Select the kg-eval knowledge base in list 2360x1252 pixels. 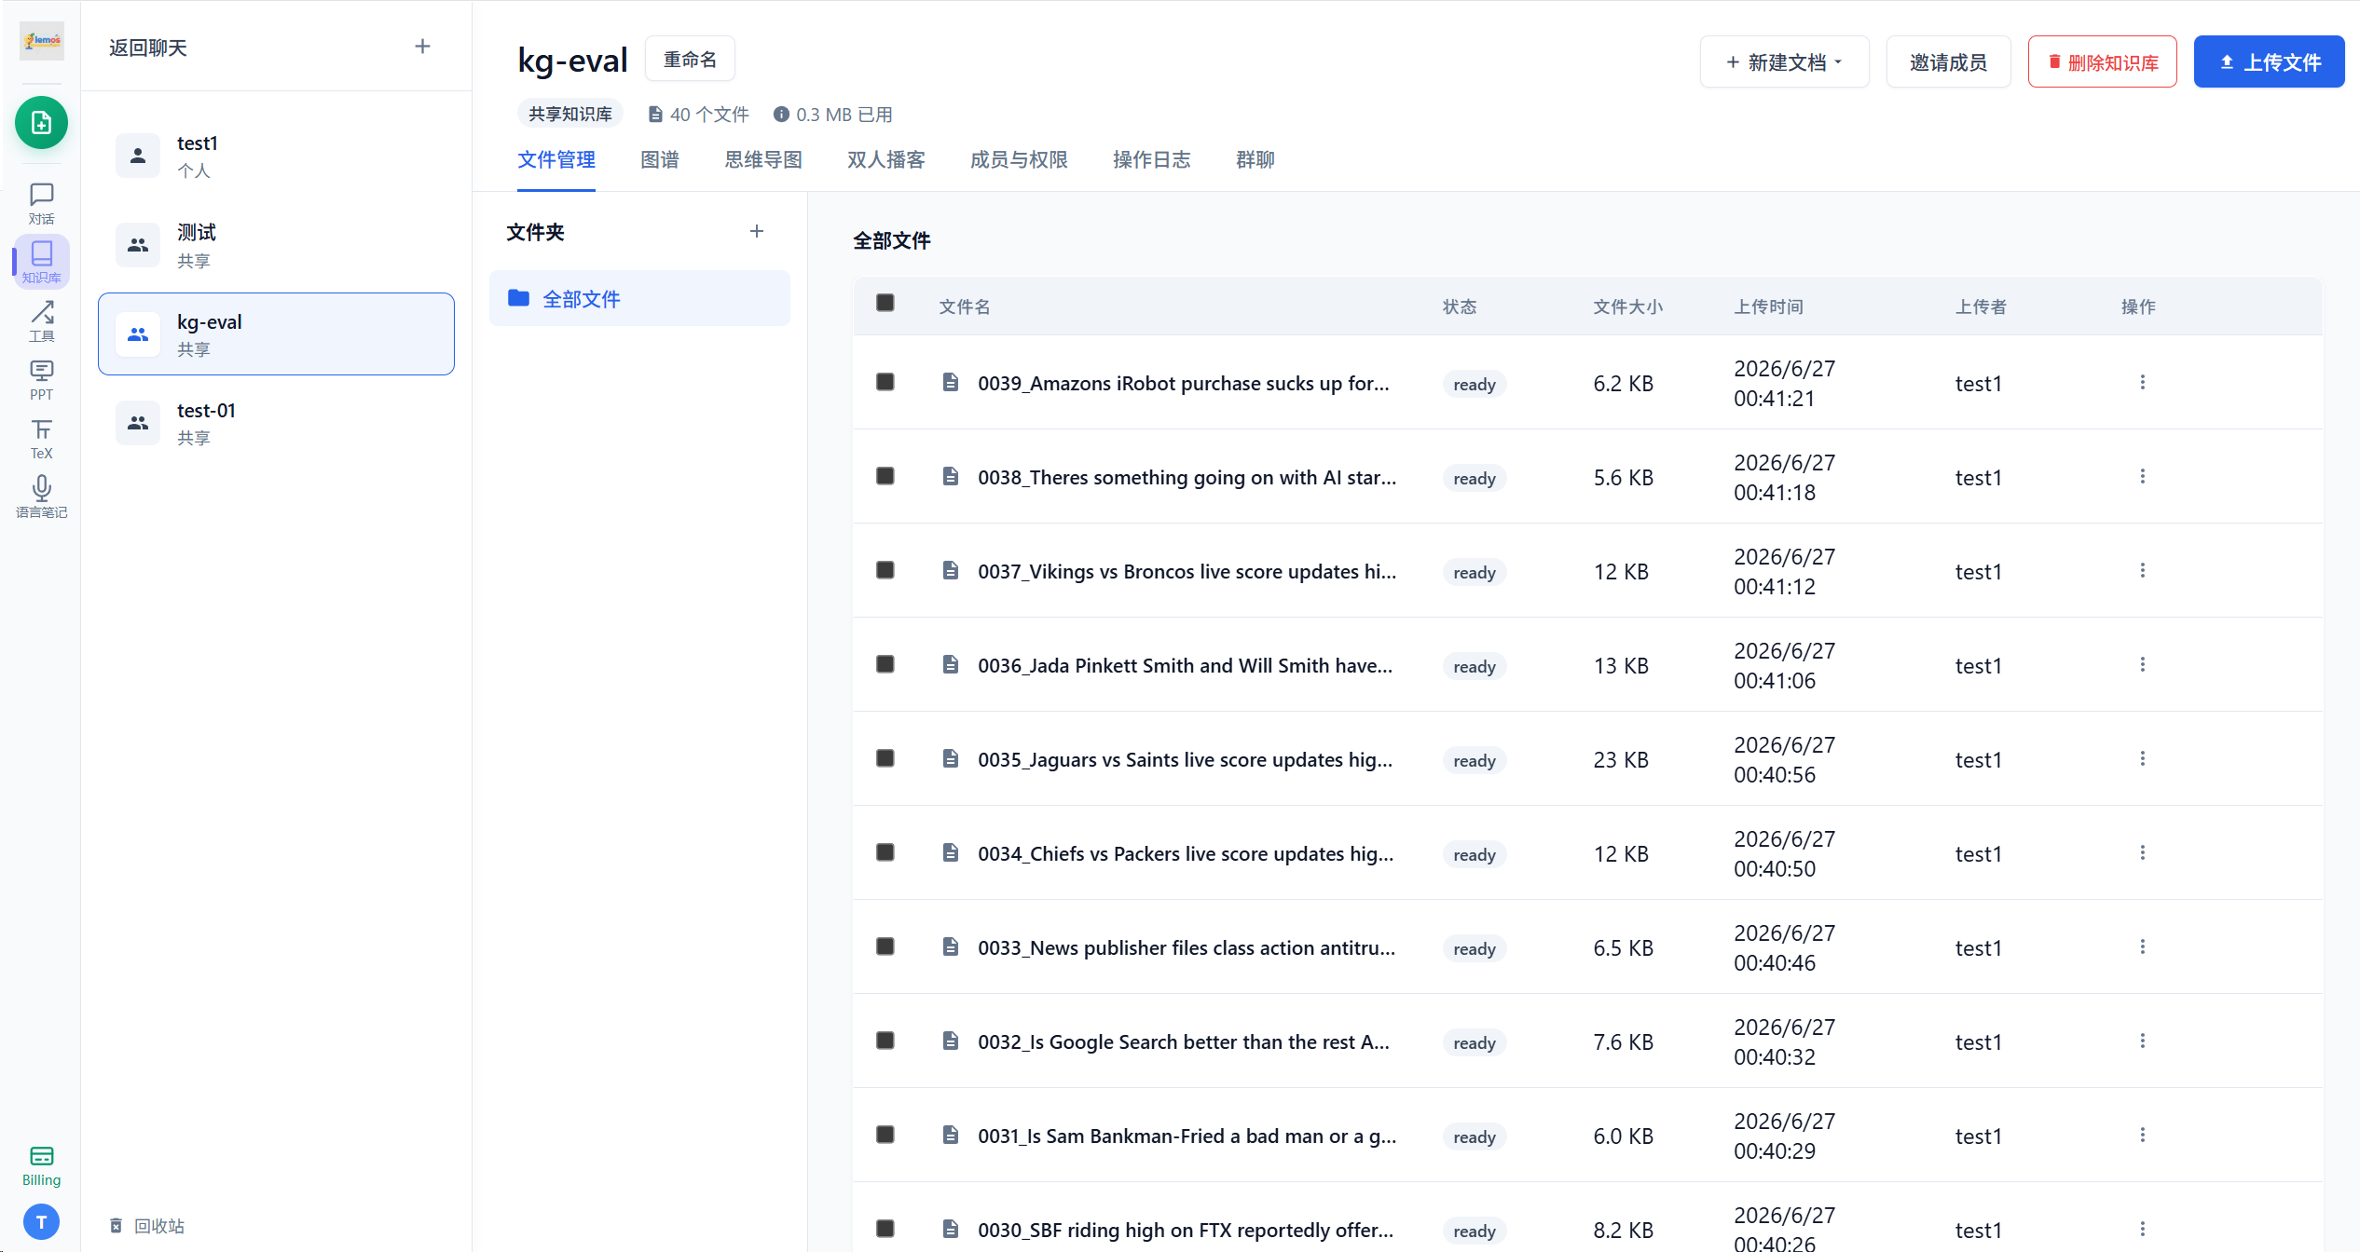point(276,333)
